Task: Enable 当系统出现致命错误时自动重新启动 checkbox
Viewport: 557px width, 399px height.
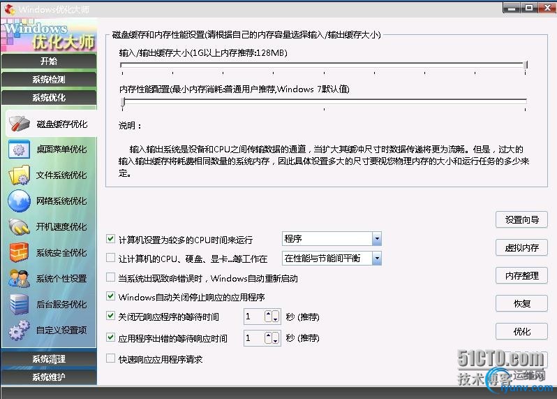Action: tap(110, 277)
